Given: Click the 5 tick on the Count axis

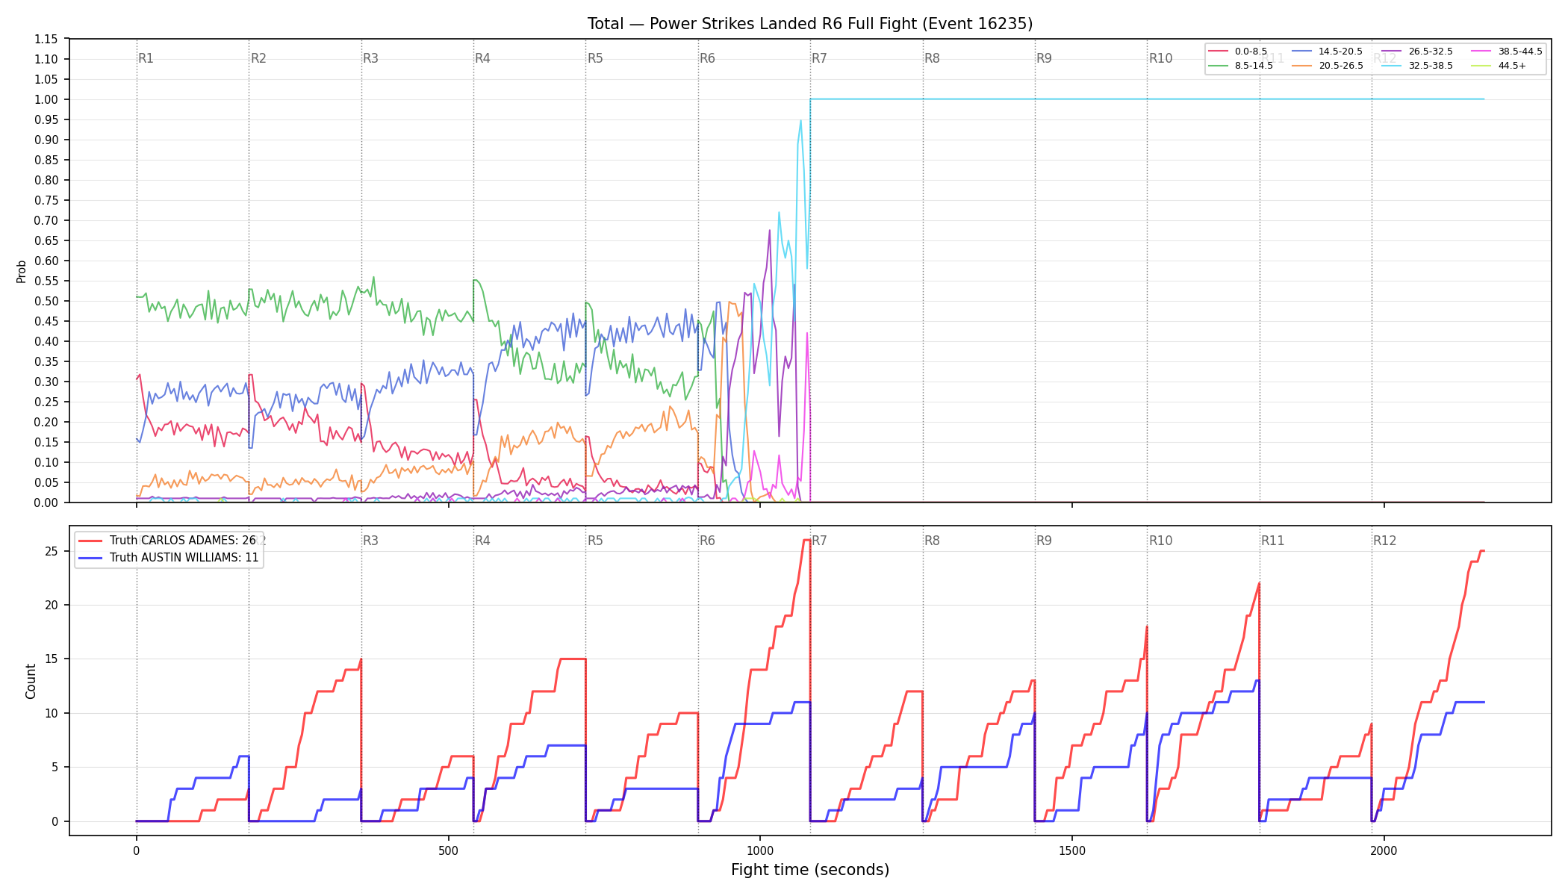Looking at the screenshot, I should coord(56,767).
